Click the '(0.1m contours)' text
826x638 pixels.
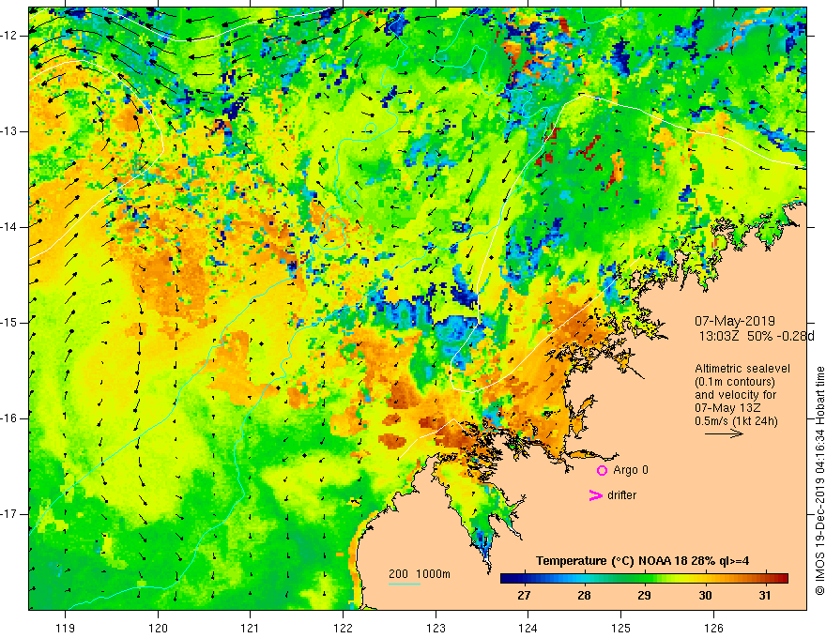pos(735,382)
